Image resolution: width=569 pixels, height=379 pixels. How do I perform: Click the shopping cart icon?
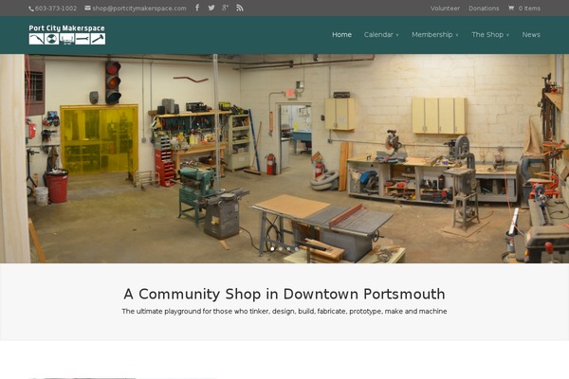click(x=511, y=8)
